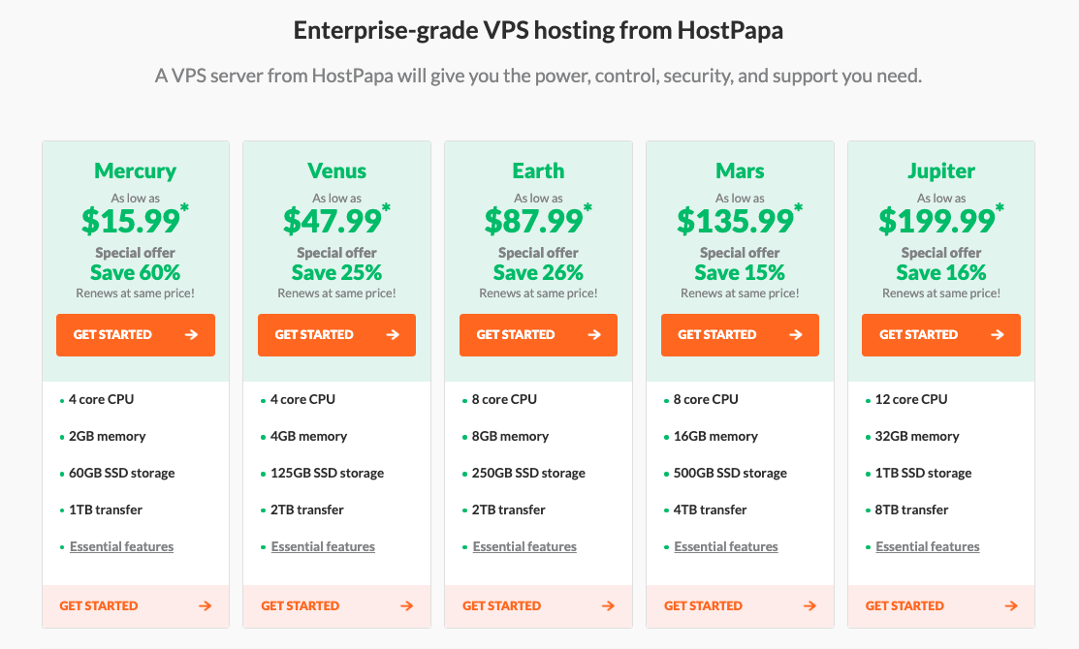Click the bottom arrow icon in Jupiter plan
The image size is (1079, 649).
click(1011, 606)
